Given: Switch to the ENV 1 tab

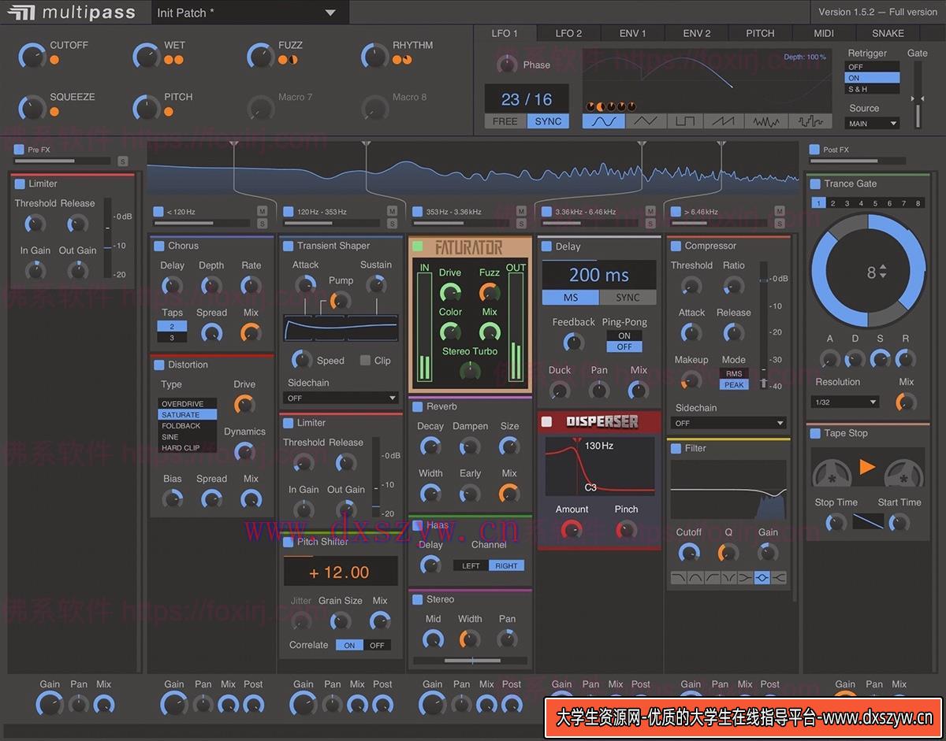Looking at the screenshot, I should point(632,33).
